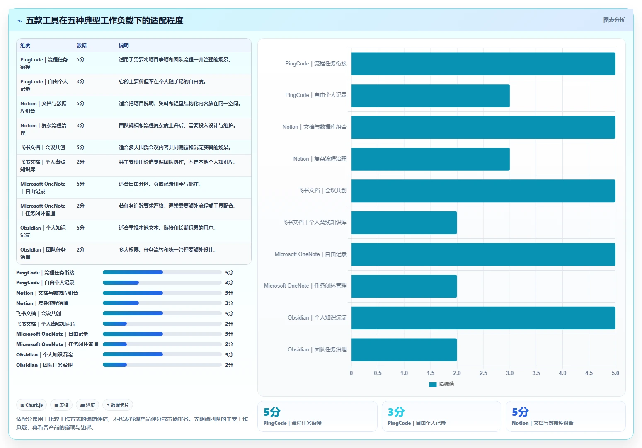Click the chart bar for 飞书文档 | 会议共创
This screenshot has width=642, height=448.
click(483, 191)
